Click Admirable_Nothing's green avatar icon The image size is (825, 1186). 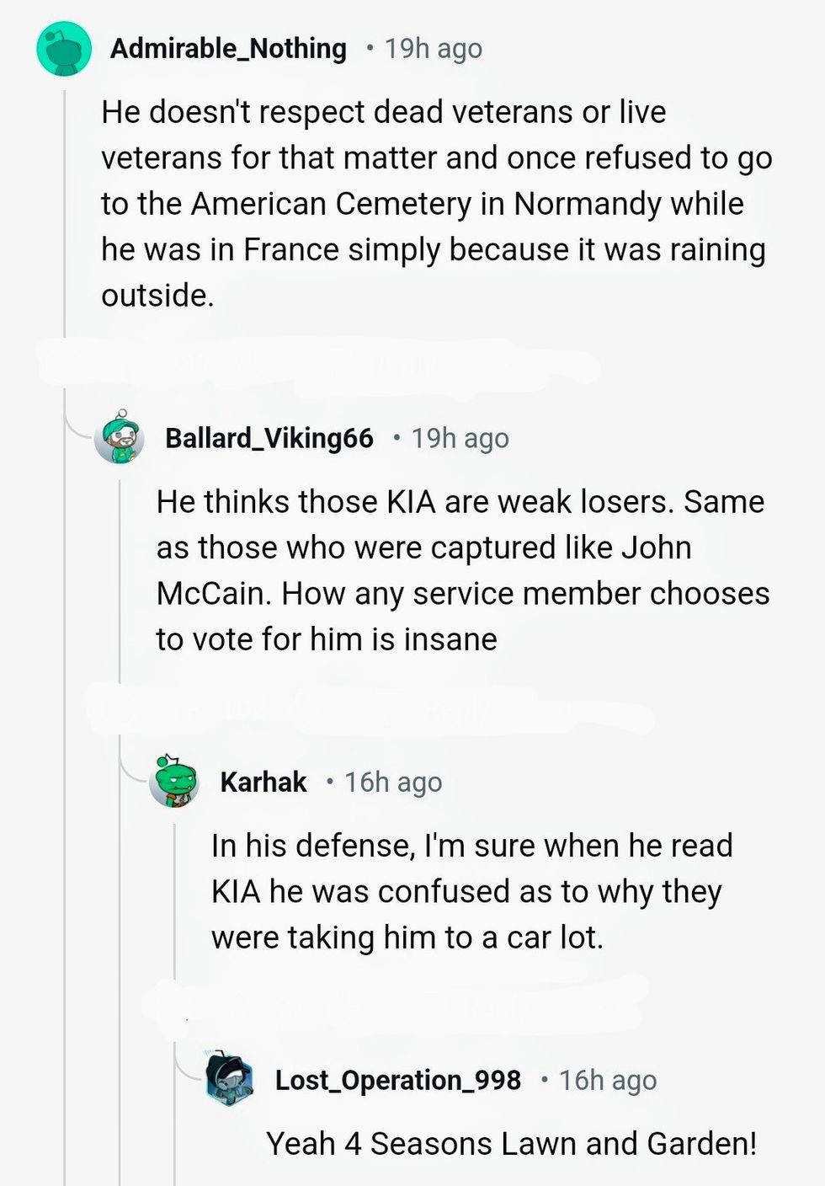(63, 49)
